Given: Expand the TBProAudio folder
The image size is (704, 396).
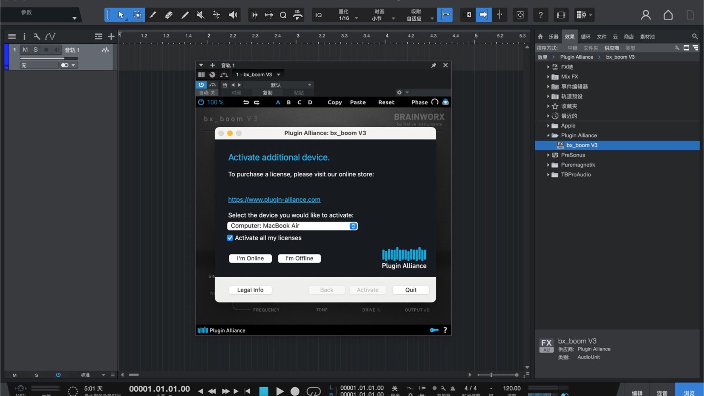Looking at the screenshot, I should click(548, 175).
